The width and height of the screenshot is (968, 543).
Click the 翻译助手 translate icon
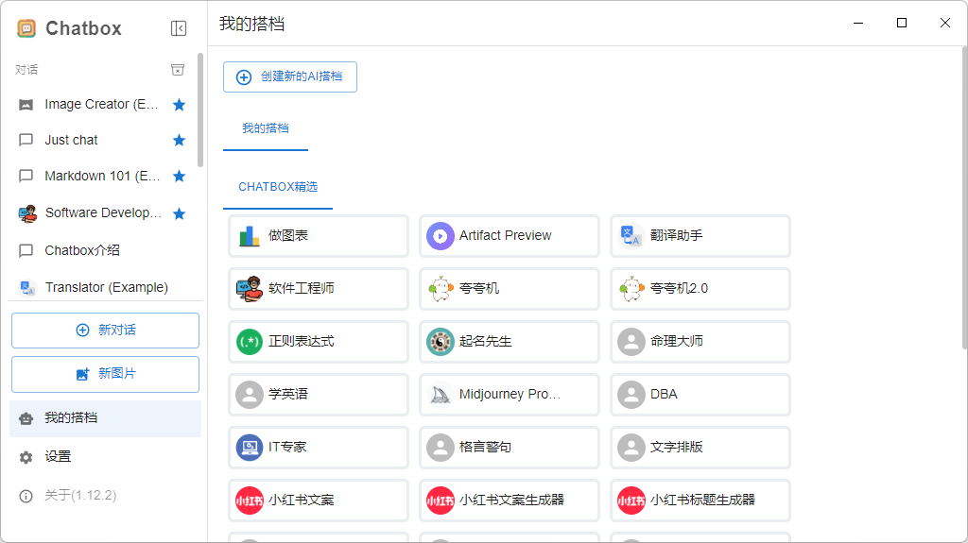[x=631, y=236]
